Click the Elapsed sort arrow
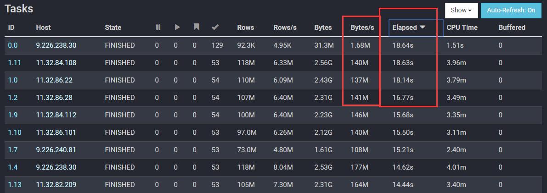Image resolution: width=547 pixels, height=193 pixels. pos(422,28)
